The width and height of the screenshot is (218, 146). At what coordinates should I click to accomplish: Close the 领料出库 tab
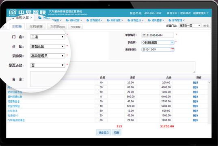click(81, 20)
